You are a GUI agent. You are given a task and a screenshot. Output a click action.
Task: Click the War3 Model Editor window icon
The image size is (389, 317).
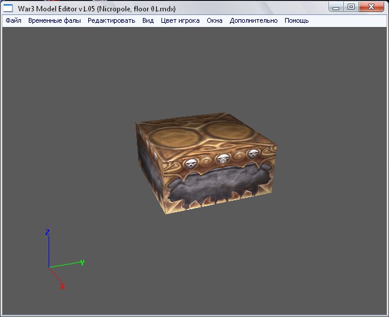click(x=8, y=8)
